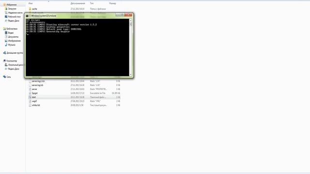Sort files by the Размер column
This screenshot has width=310, height=174.
coord(112,3)
